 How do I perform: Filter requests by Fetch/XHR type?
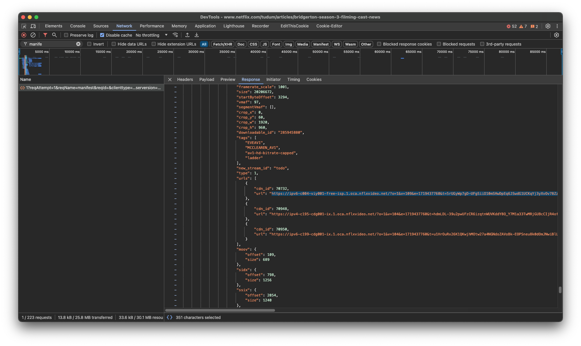(222, 44)
